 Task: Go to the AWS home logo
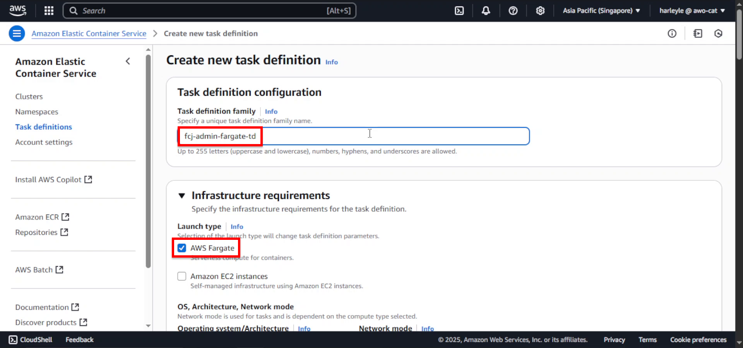(18, 10)
